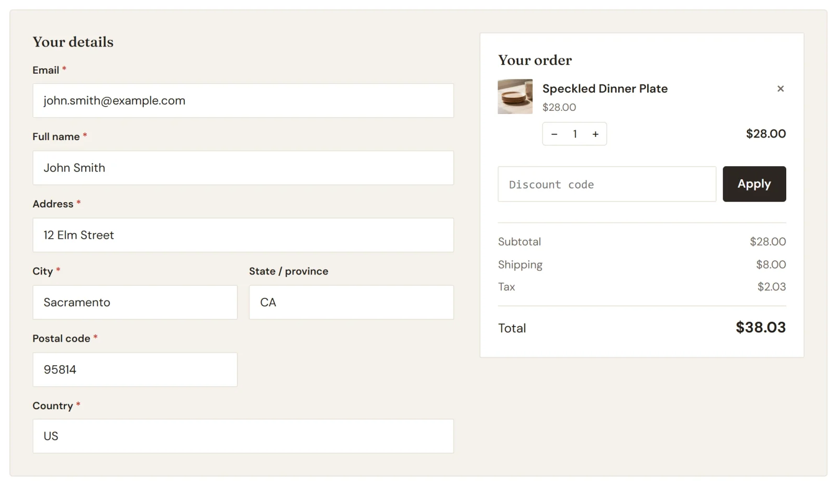The height and width of the screenshot is (486, 837).
Task: Focus the Discount code field
Action: [607, 184]
